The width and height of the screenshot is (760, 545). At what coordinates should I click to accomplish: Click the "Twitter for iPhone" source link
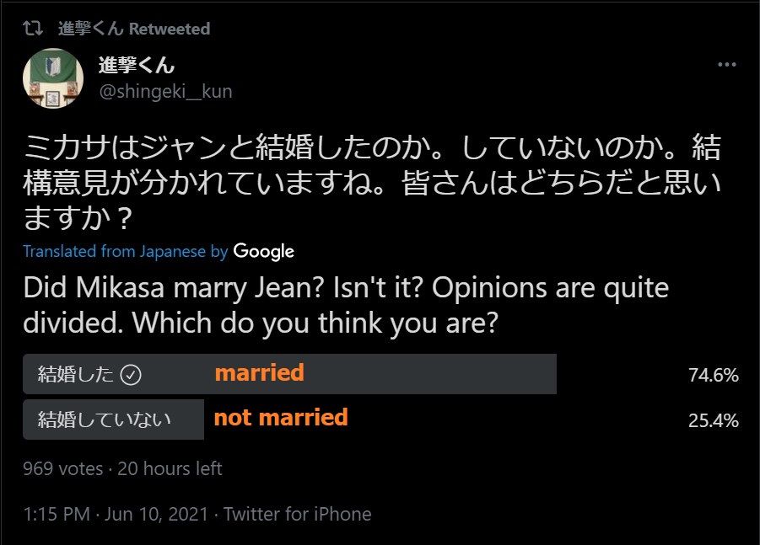tap(297, 513)
